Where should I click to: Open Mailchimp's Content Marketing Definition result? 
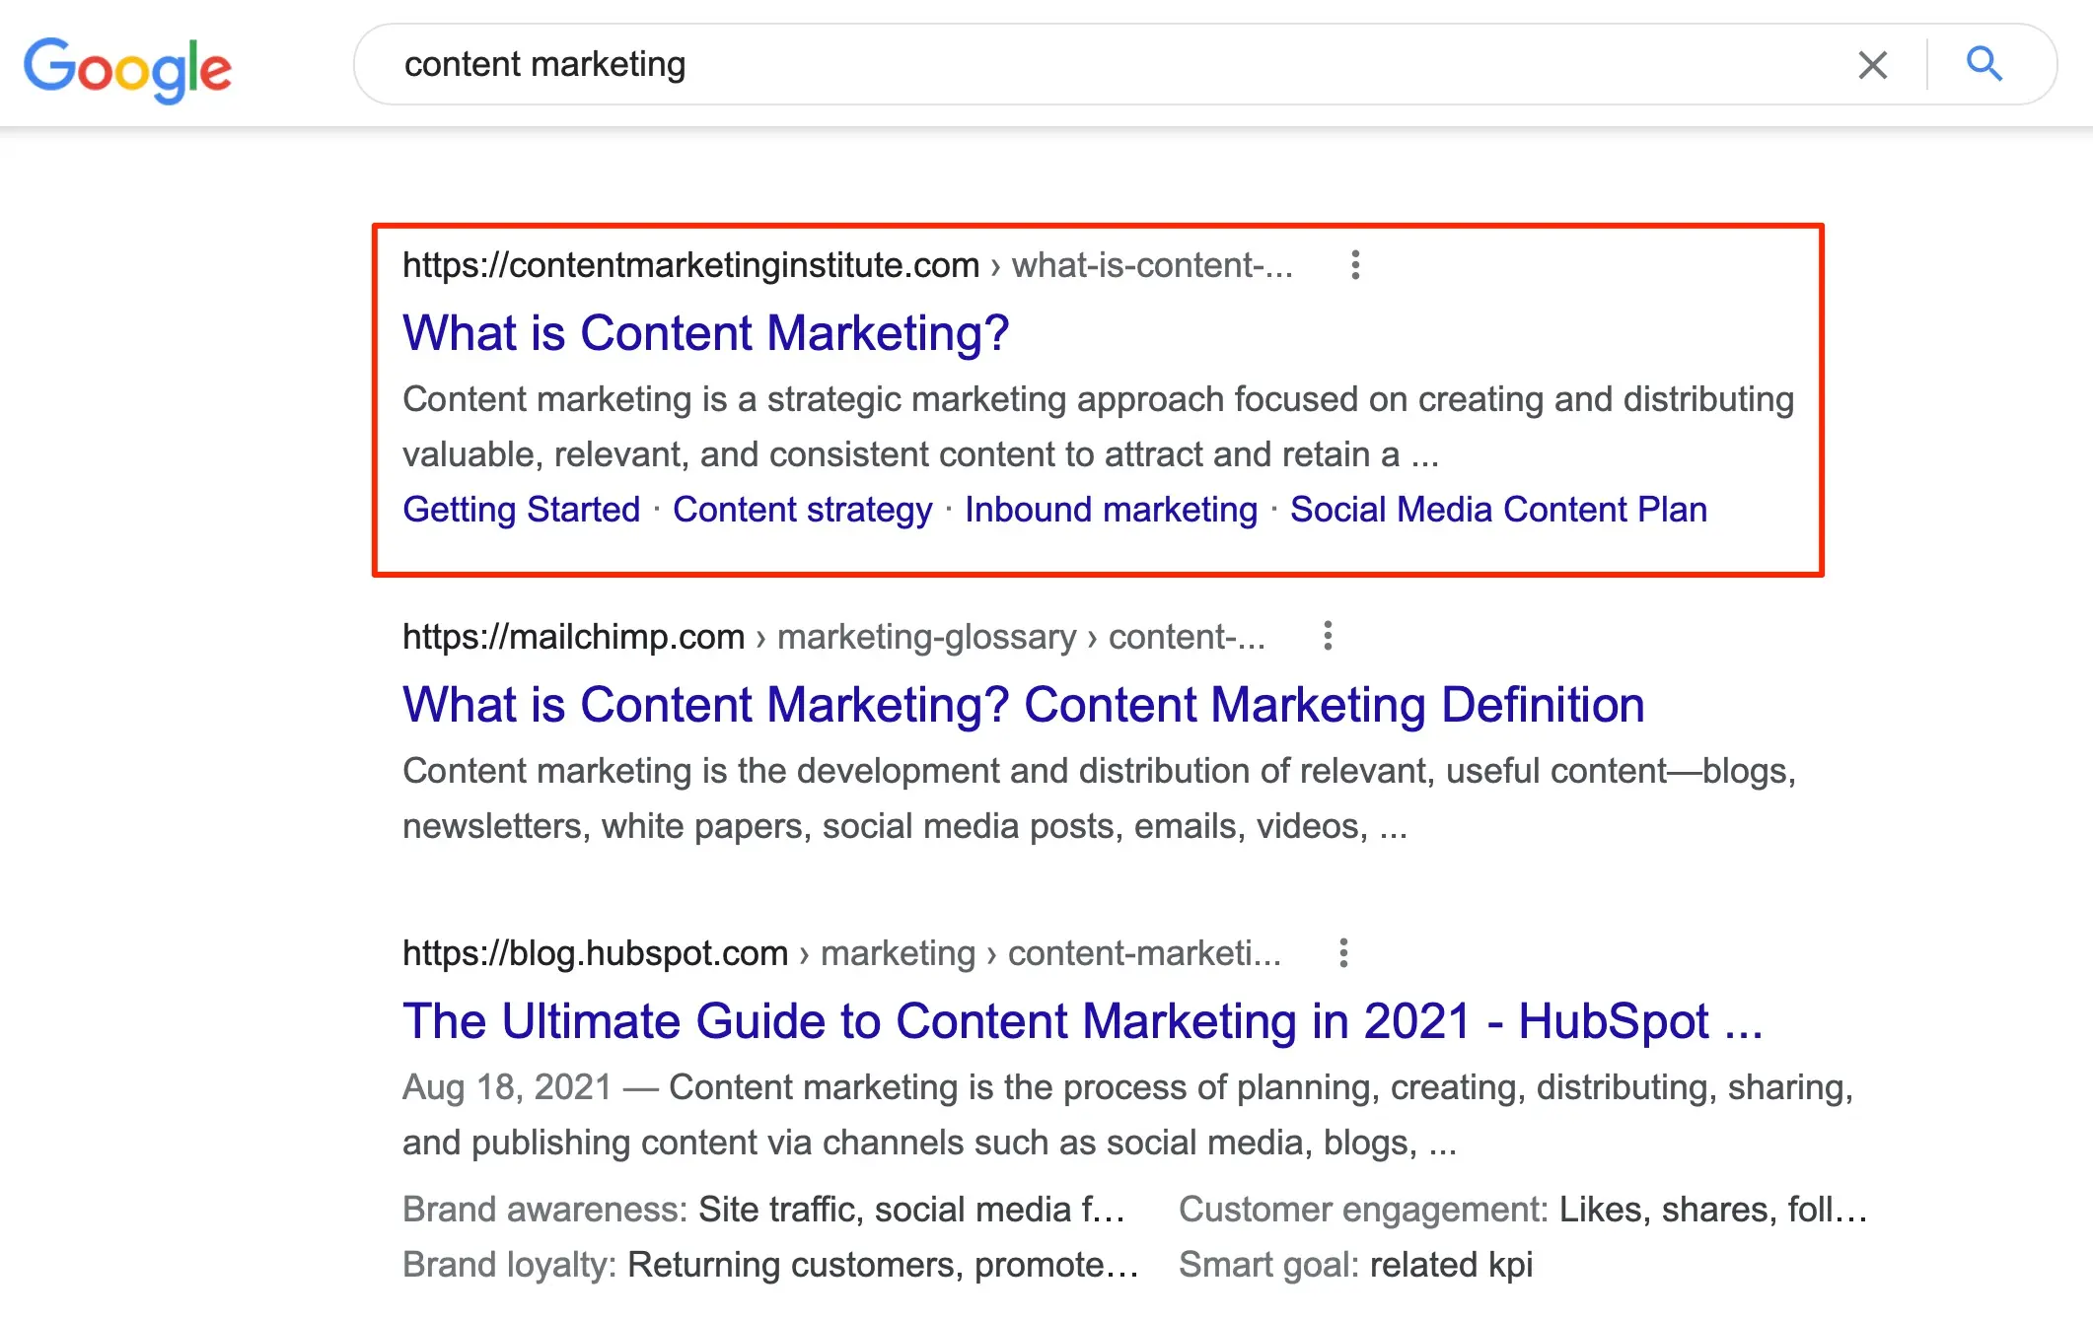click(1023, 705)
